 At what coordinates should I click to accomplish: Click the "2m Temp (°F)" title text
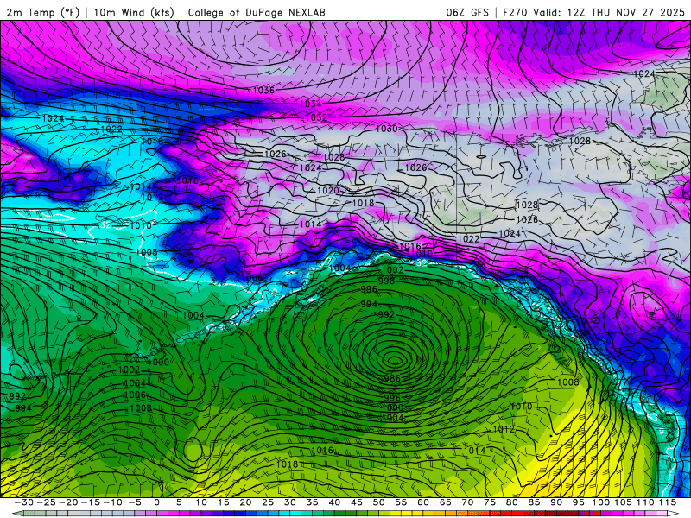click(42, 12)
